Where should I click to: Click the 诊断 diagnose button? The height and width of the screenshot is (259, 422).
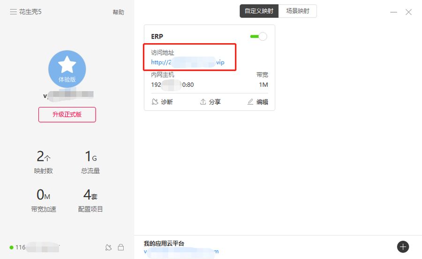pyautogui.click(x=162, y=102)
